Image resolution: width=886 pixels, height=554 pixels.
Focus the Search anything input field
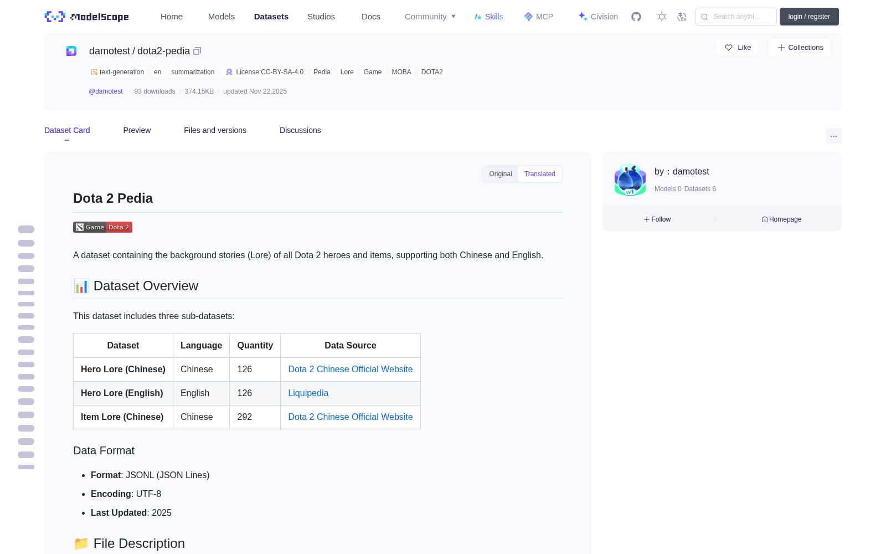point(736,17)
